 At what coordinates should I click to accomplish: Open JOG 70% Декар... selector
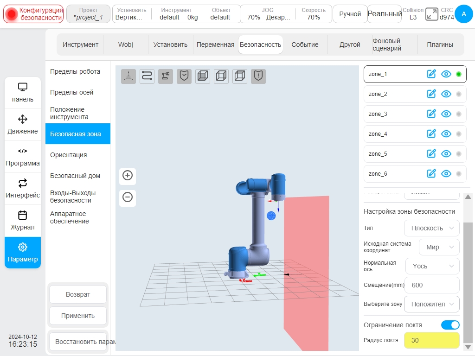click(x=268, y=14)
